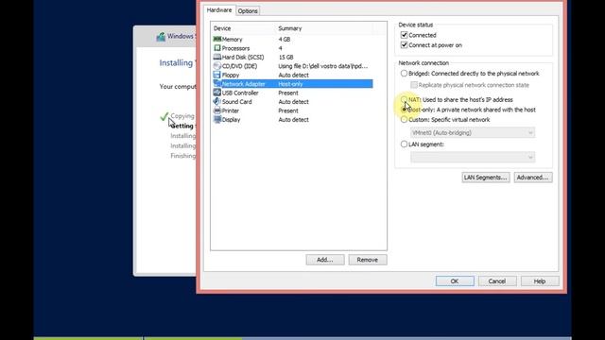This screenshot has height=340, width=605.
Task: Open LAN Segments... dialog
Action: [x=485, y=178]
